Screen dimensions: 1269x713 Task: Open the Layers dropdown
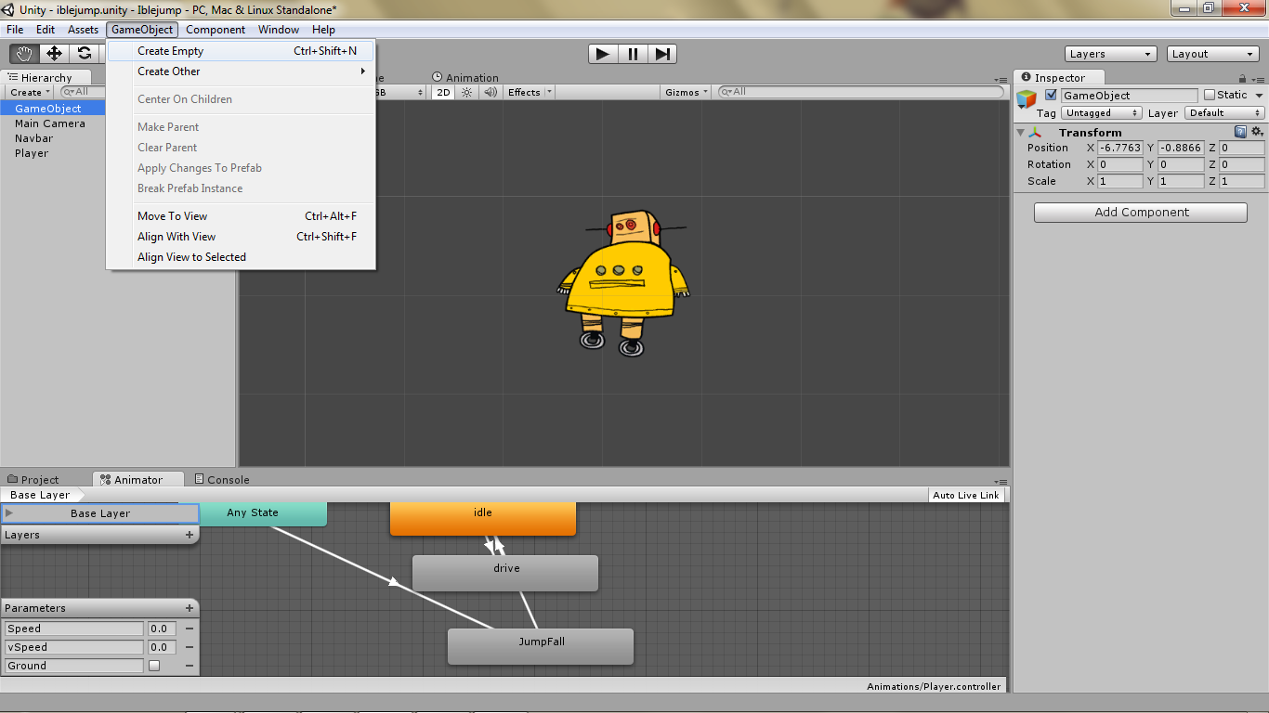1111,54
